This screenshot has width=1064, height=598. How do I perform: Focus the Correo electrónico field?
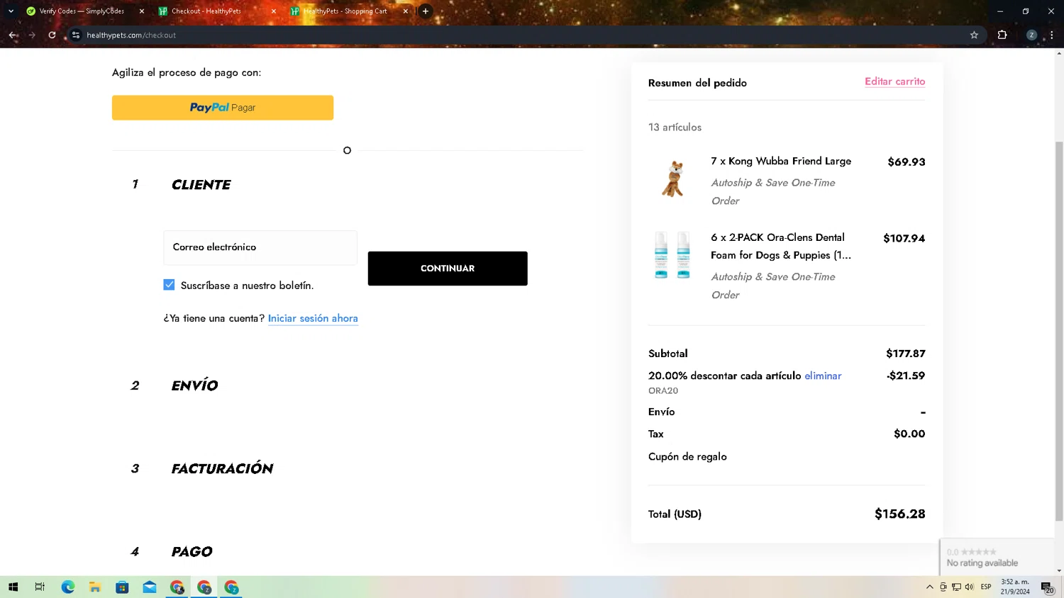(x=260, y=247)
